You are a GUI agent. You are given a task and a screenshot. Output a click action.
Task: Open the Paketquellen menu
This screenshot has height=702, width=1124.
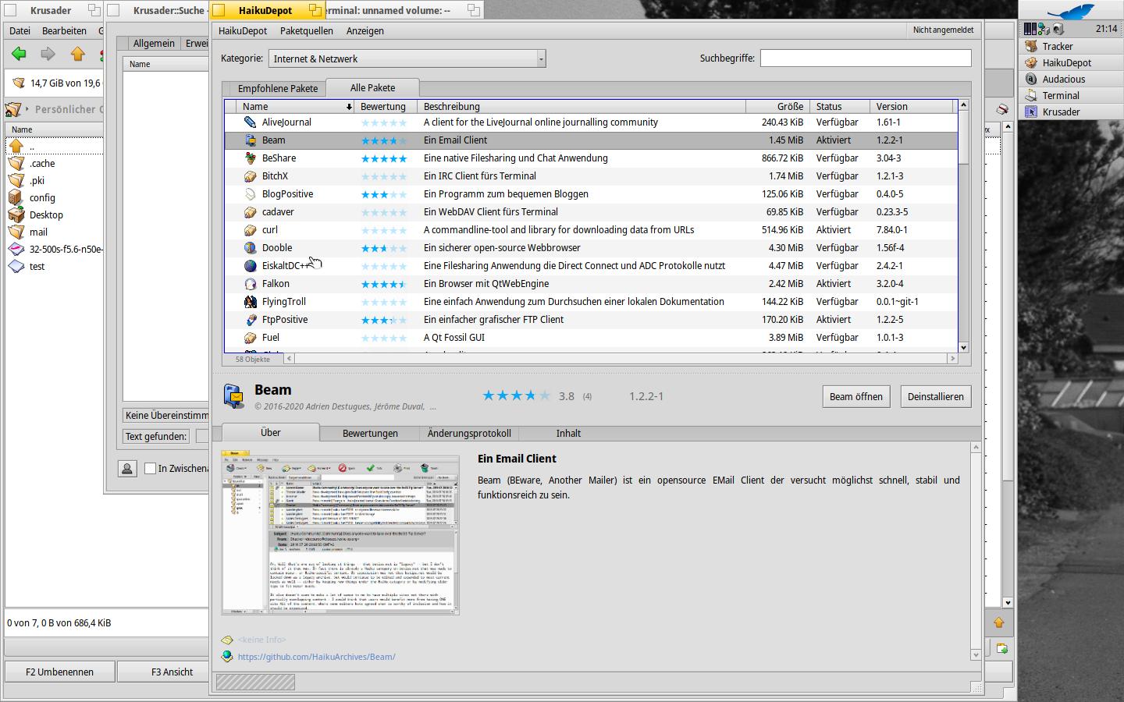coord(307,30)
